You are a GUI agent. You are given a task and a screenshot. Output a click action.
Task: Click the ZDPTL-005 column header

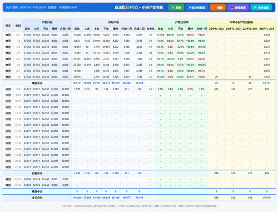tap(267, 29)
